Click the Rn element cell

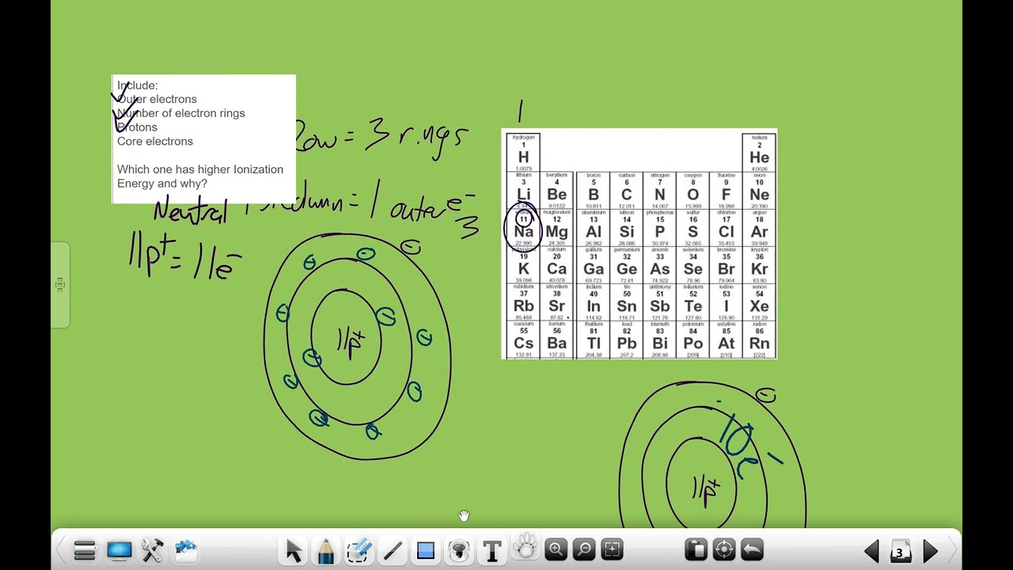[759, 340]
